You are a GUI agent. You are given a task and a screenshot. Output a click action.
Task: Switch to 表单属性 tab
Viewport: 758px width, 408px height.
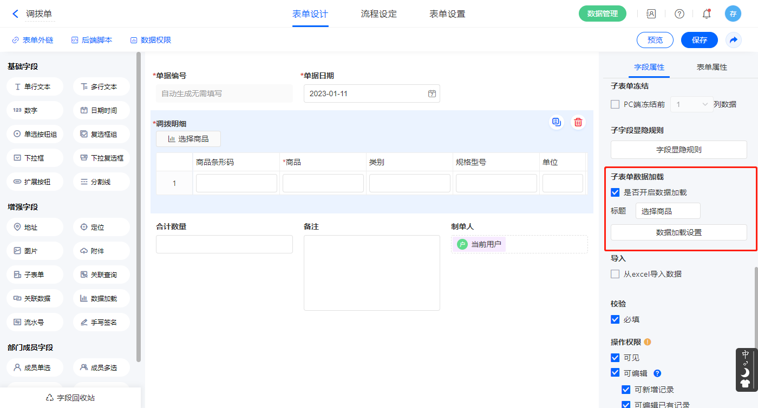[x=711, y=68]
